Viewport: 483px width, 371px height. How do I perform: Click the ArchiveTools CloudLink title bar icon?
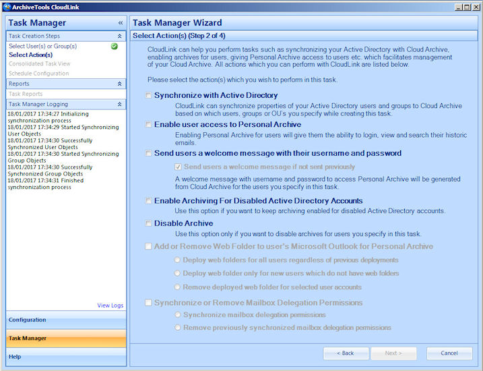7,7
